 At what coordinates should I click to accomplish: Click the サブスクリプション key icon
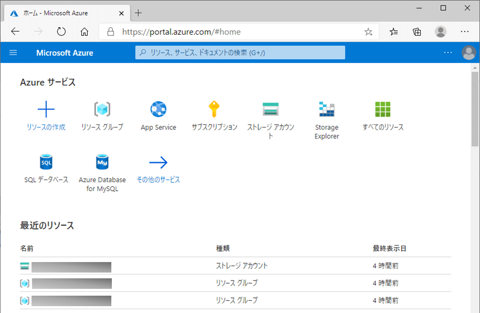[x=214, y=109]
